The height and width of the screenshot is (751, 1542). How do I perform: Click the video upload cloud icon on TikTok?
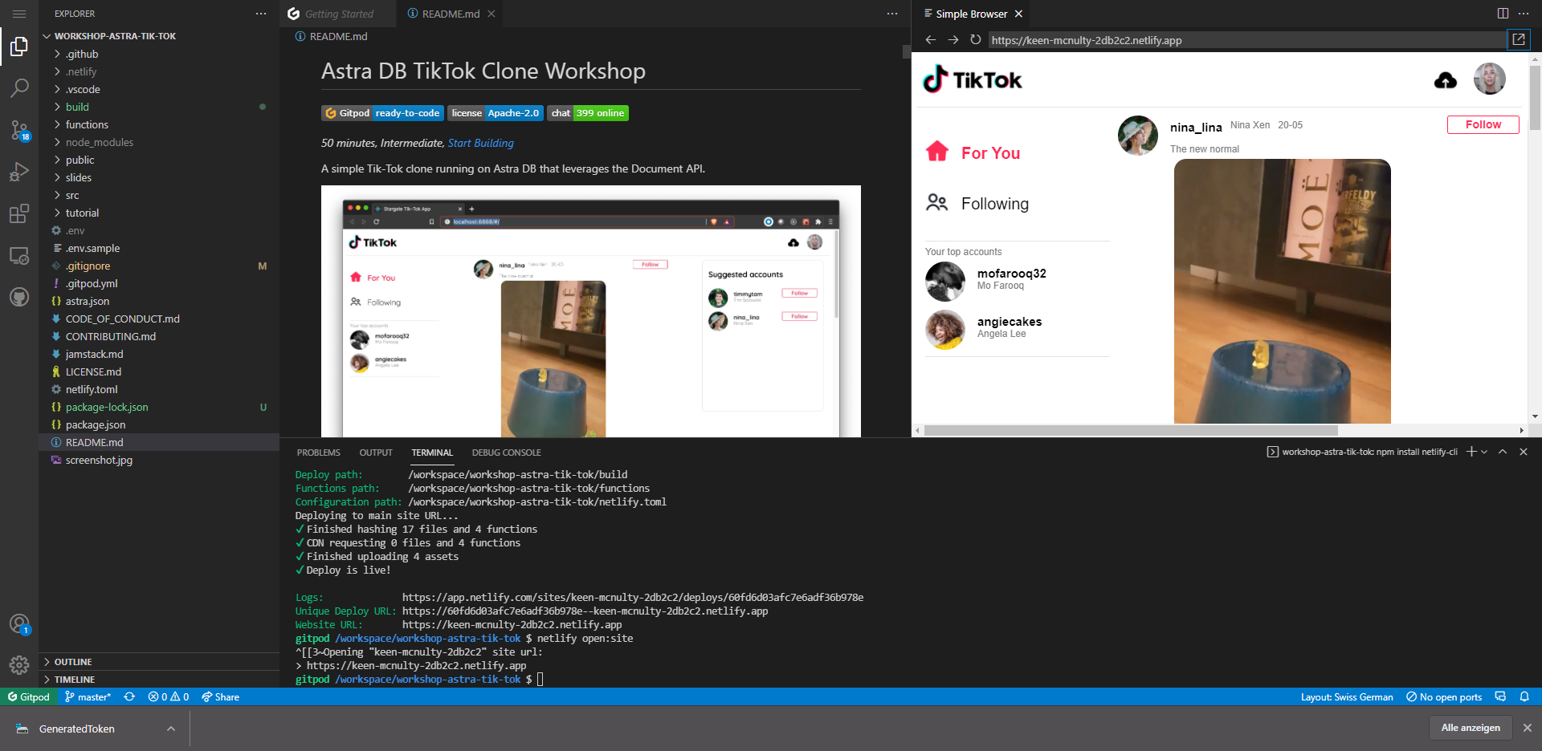coord(1444,79)
